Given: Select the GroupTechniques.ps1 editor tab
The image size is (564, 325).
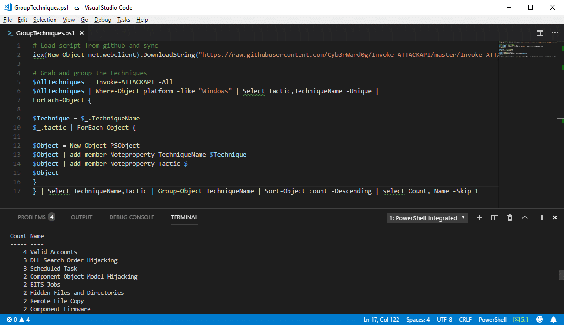Looking at the screenshot, I should click(45, 33).
